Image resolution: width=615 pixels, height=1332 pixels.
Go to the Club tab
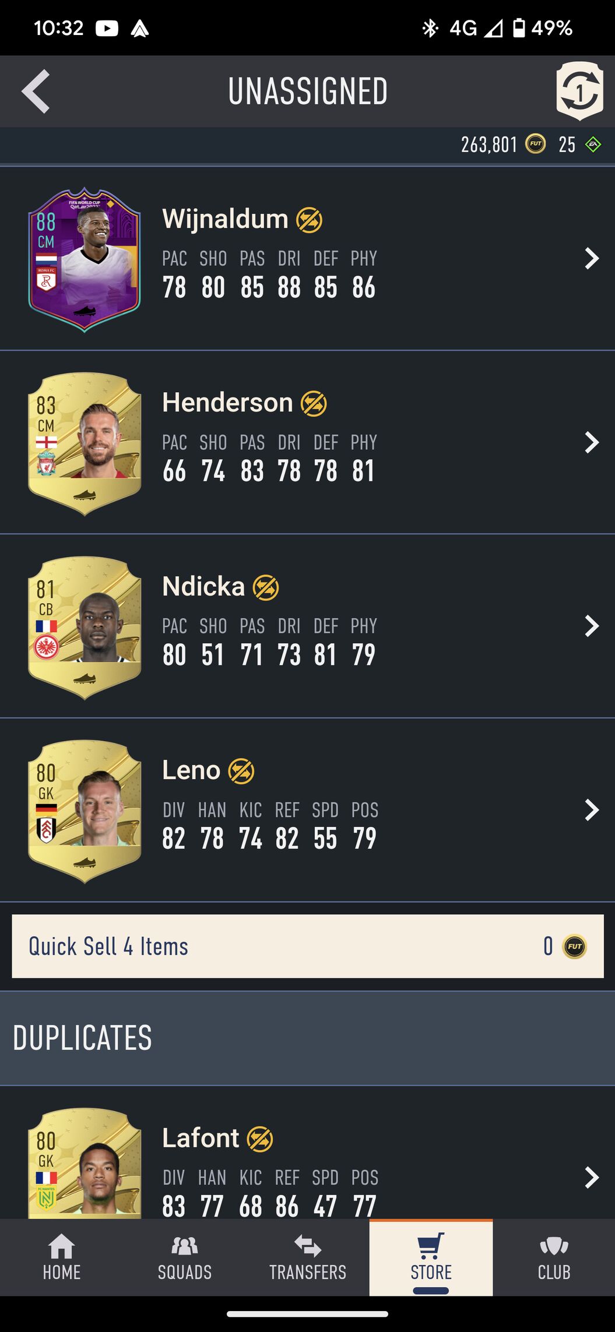tap(554, 1257)
